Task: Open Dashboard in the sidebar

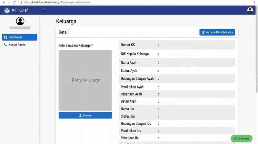Action: [20, 37]
